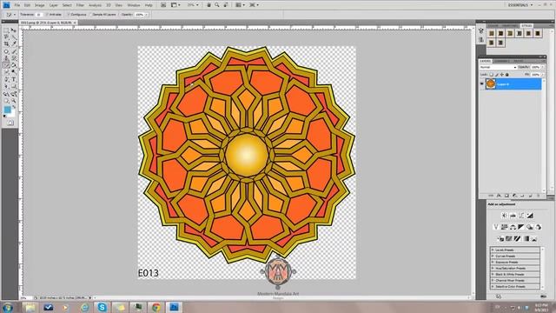Open the ESSENTIALS workspace switcher

pyautogui.click(x=520, y=5)
